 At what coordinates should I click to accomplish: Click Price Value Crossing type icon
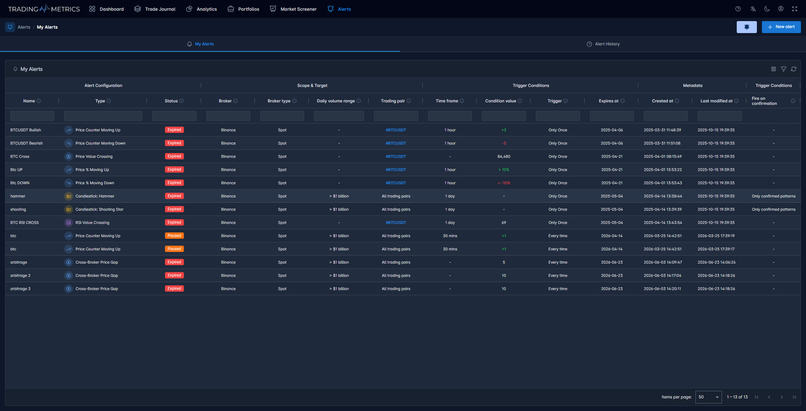(x=68, y=157)
